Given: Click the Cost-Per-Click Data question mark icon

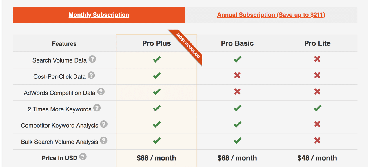Looking at the screenshot, I should point(91,76).
